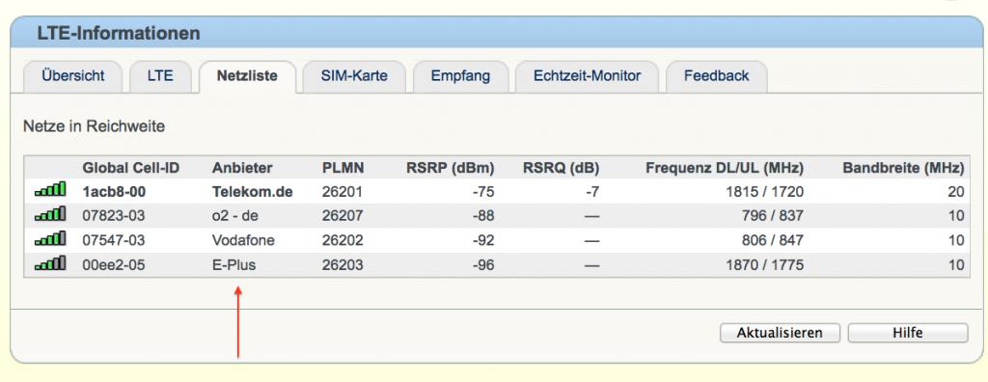Click the E-Plus provider name
This screenshot has width=988, height=382.
[x=233, y=265]
